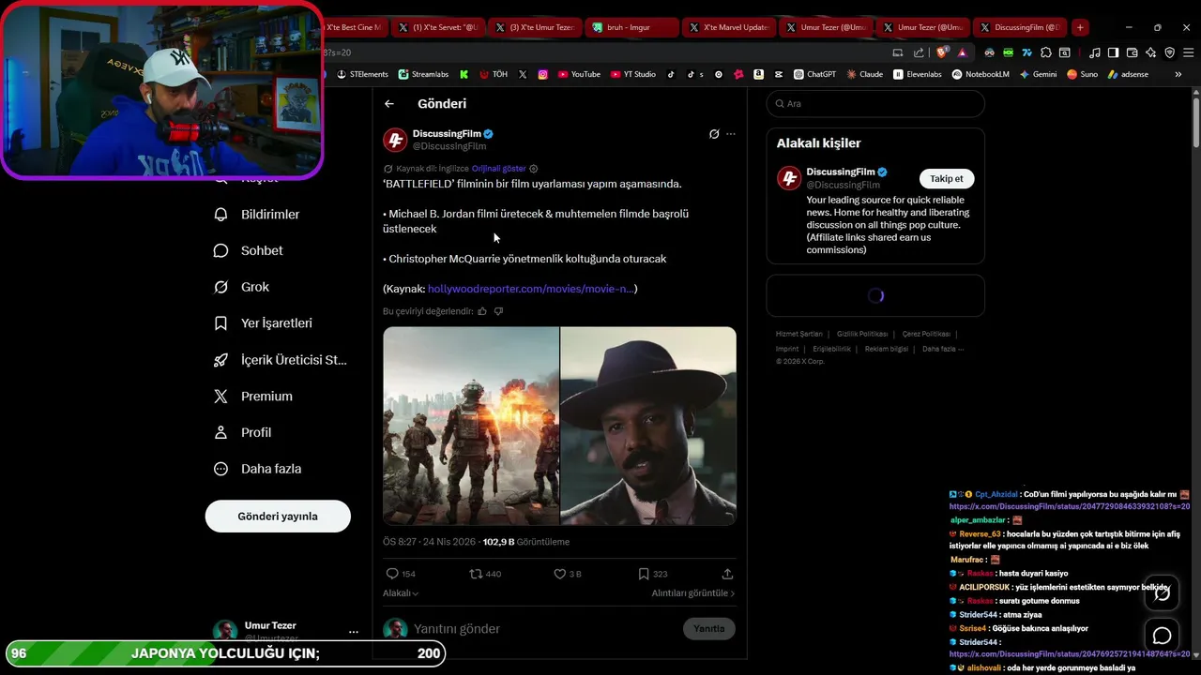Open a new browser tab with plus

coord(1080,27)
